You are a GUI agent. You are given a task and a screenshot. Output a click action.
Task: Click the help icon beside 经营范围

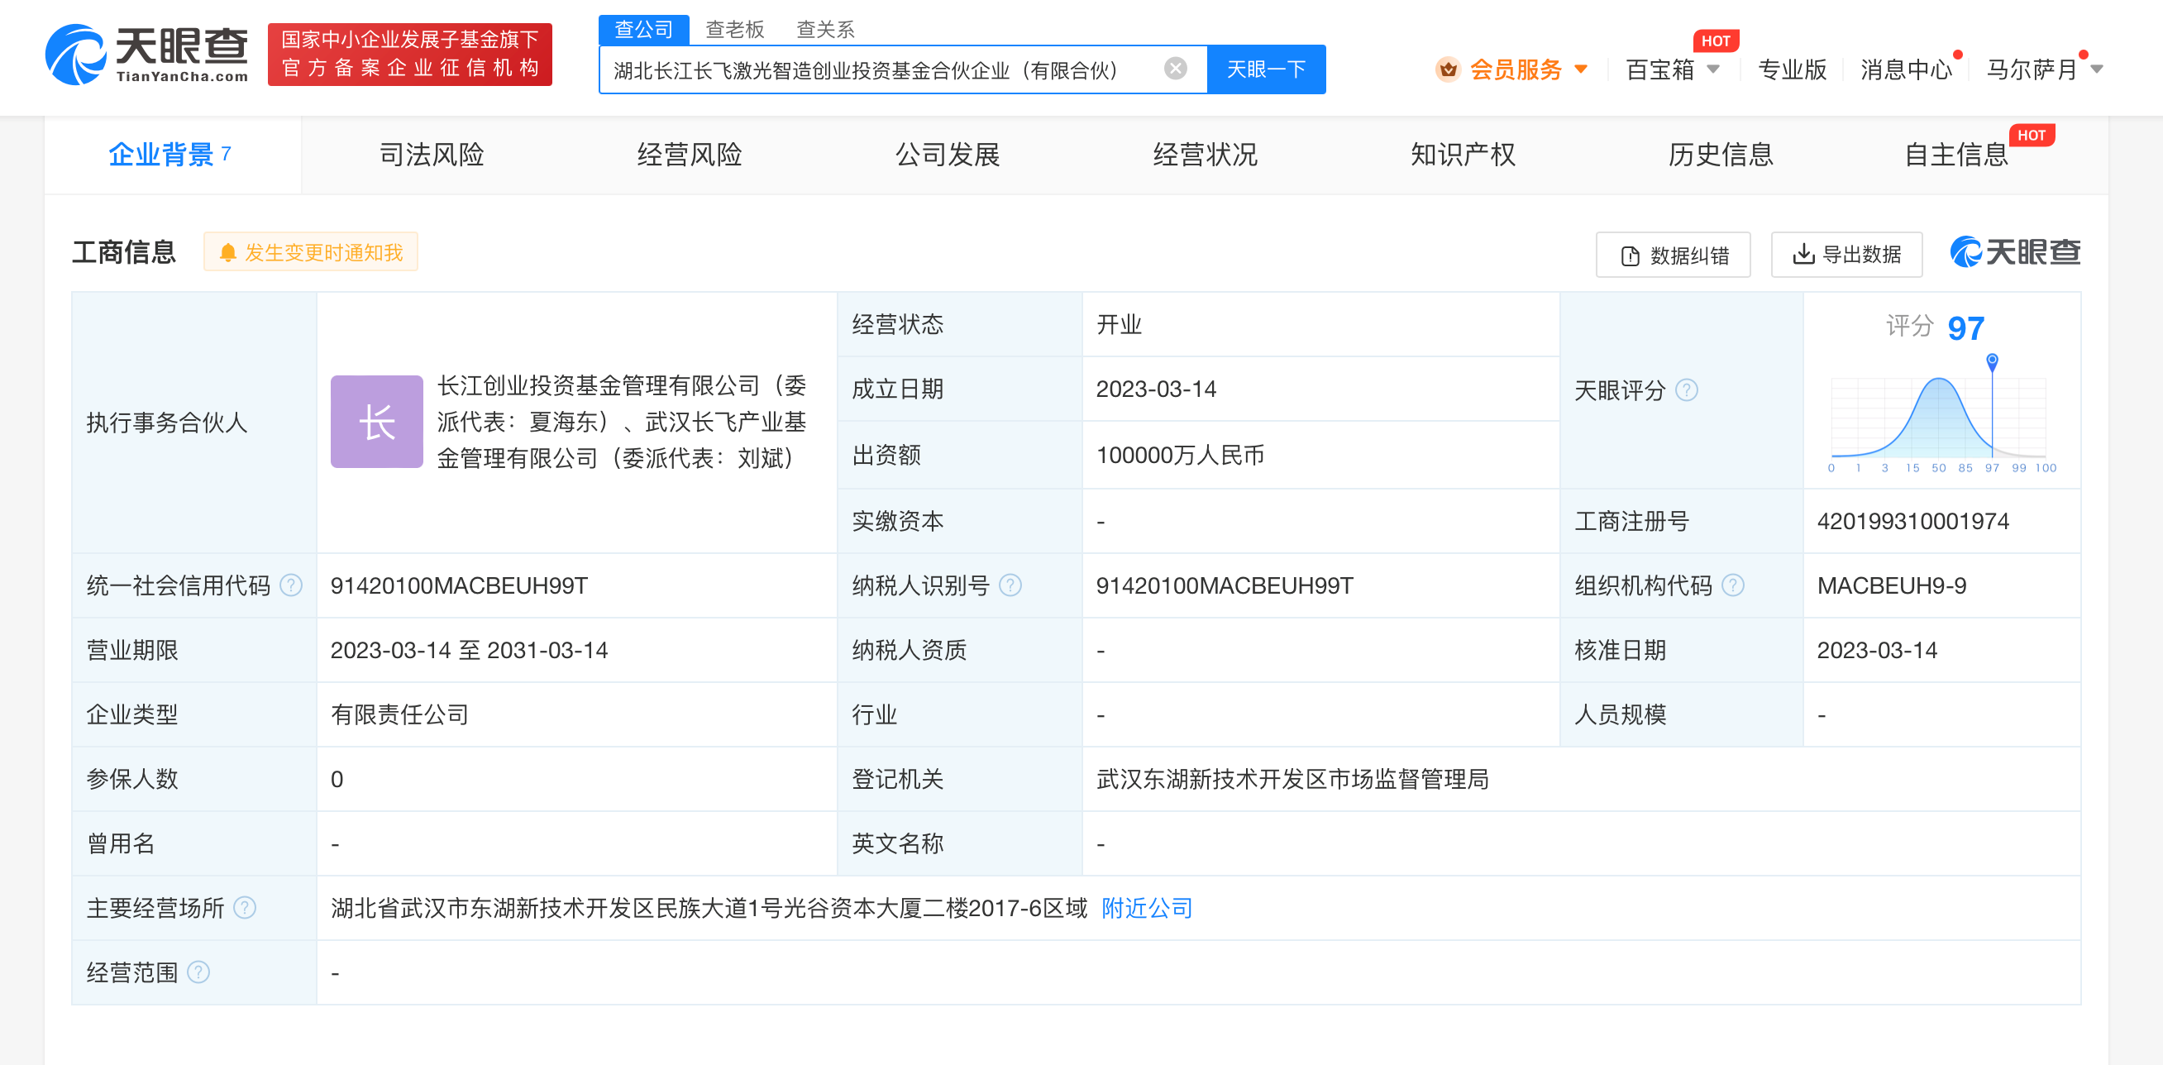[x=198, y=972]
